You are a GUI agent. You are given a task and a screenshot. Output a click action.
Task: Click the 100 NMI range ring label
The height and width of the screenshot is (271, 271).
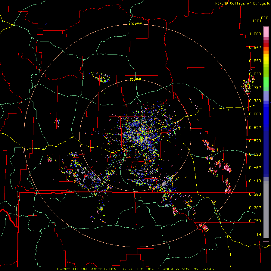pyautogui.click(x=135, y=24)
